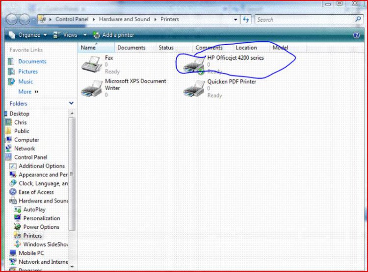Click Control Panel in address bar
Viewport: 368px width, 272px height.
point(72,19)
